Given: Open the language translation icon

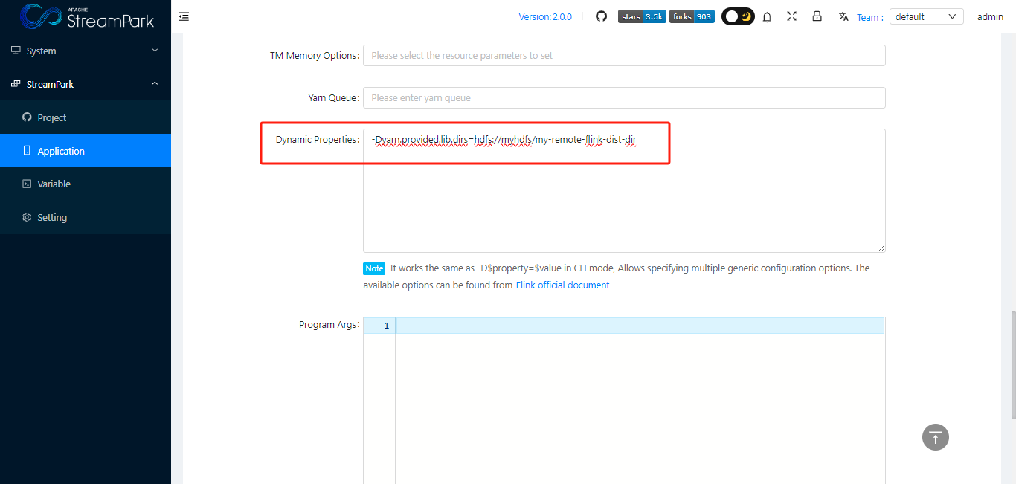Looking at the screenshot, I should (x=843, y=16).
